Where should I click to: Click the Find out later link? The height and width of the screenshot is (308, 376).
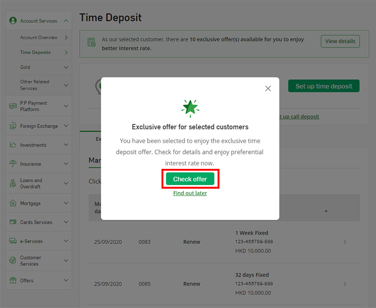(190, 193)
